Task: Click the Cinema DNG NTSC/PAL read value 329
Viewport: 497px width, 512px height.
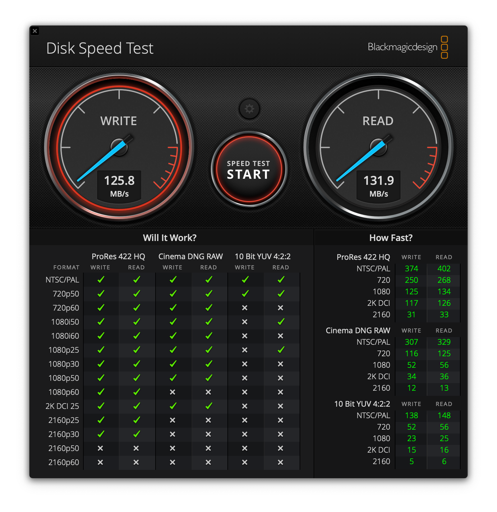Action: (444, 342)
